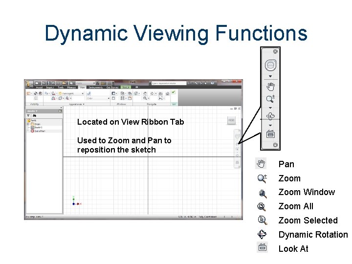Click Look At in enlarged navigation bar

tap(270, 134)
